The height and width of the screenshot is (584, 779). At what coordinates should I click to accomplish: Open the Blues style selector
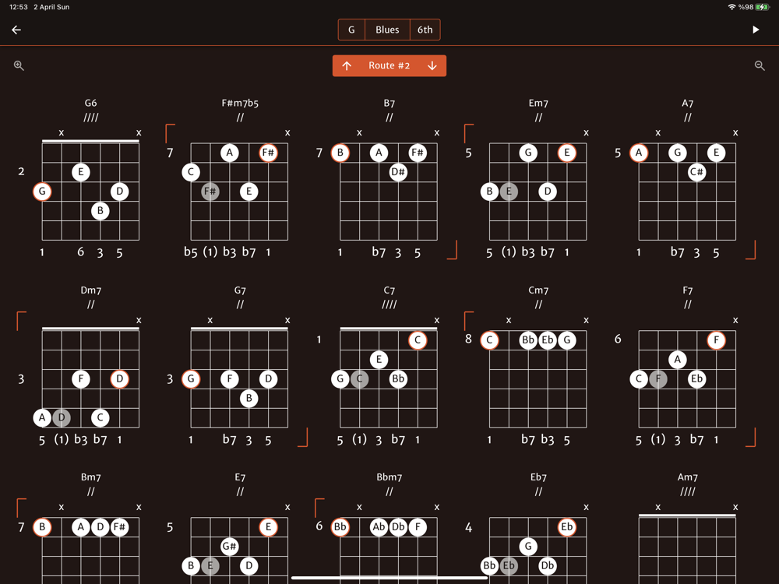[x=387, y=30]
